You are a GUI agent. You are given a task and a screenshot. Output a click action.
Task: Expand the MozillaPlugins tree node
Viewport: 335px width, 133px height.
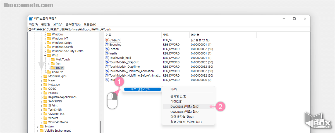[42, 76]
